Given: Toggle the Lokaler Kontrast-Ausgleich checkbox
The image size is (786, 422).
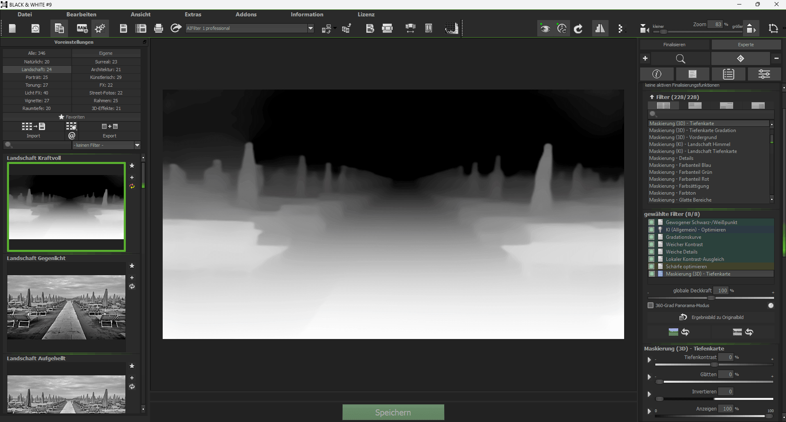Looking at the screenshot, I should tap(651, 259).
